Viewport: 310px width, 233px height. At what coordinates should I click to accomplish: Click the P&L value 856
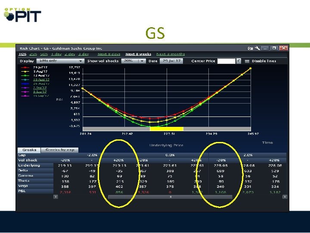pos(119,192)
